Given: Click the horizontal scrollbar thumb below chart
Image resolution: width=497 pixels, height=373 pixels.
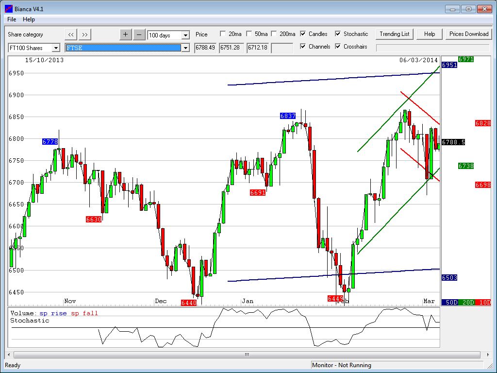Looking at the screenshot, I should 247,355.
